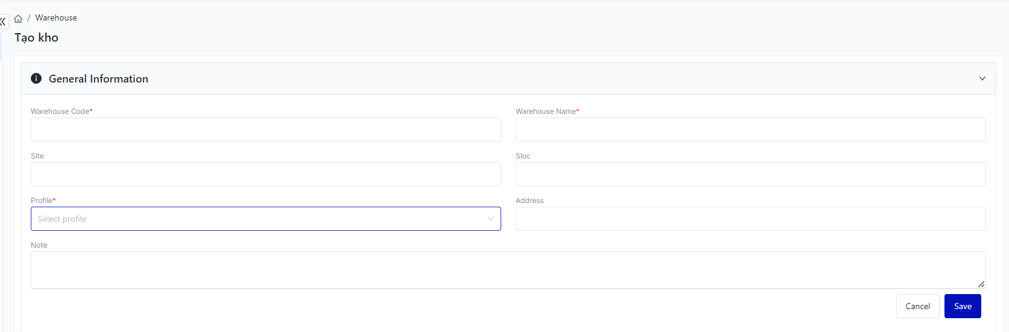The image size is (1009, 332).
Task: Focus the Sloc input box
Action: click(750, 174)
